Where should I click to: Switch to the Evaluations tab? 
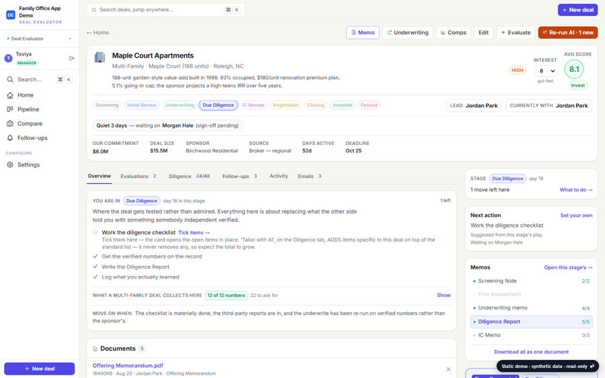[138, 177]
